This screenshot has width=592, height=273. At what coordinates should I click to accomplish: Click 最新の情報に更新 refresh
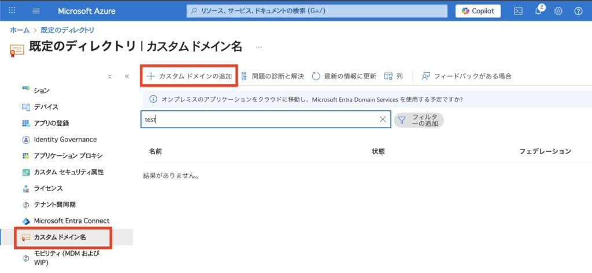[344, 76]
